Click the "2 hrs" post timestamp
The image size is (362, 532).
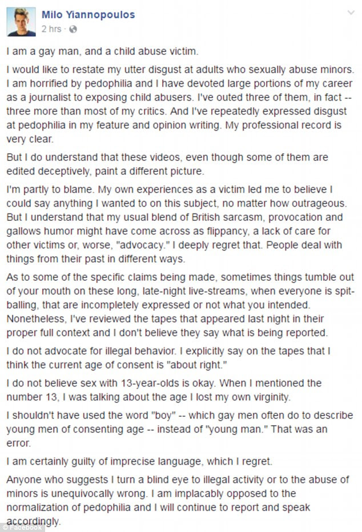[x=51, y=29]
